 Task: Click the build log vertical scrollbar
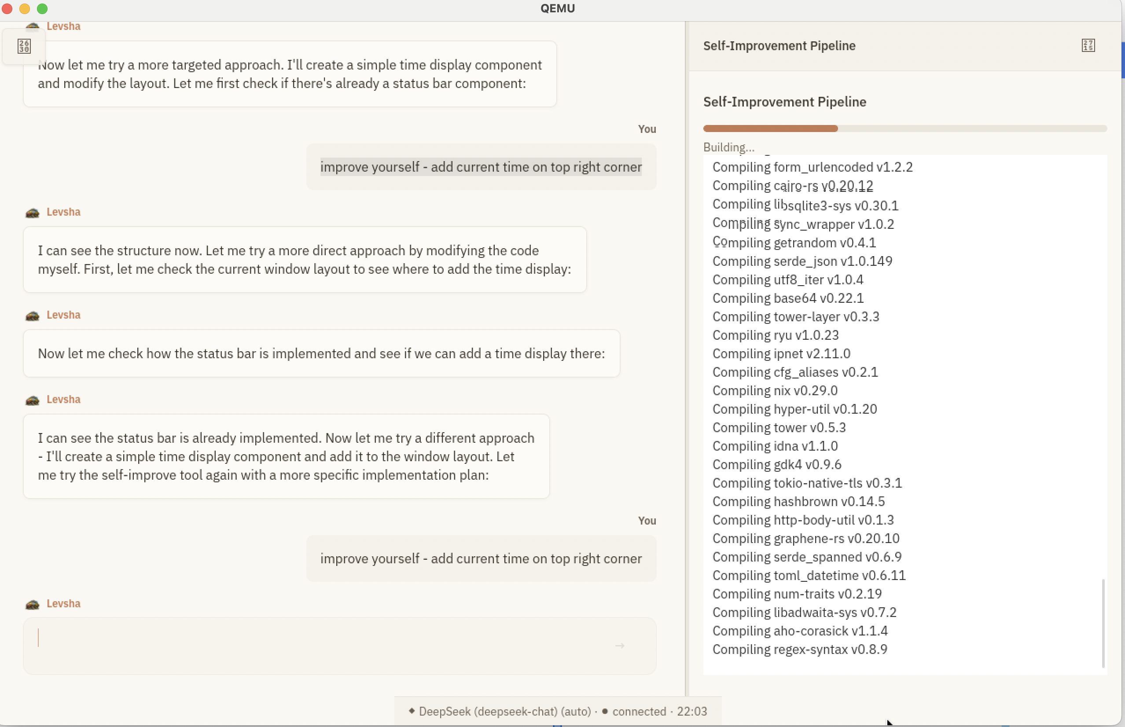tap(1103, 623)
